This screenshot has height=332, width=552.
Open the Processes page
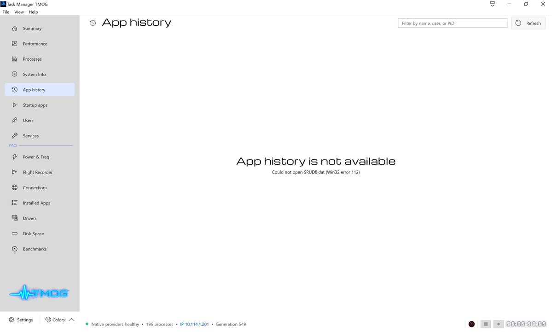(40, 59)
